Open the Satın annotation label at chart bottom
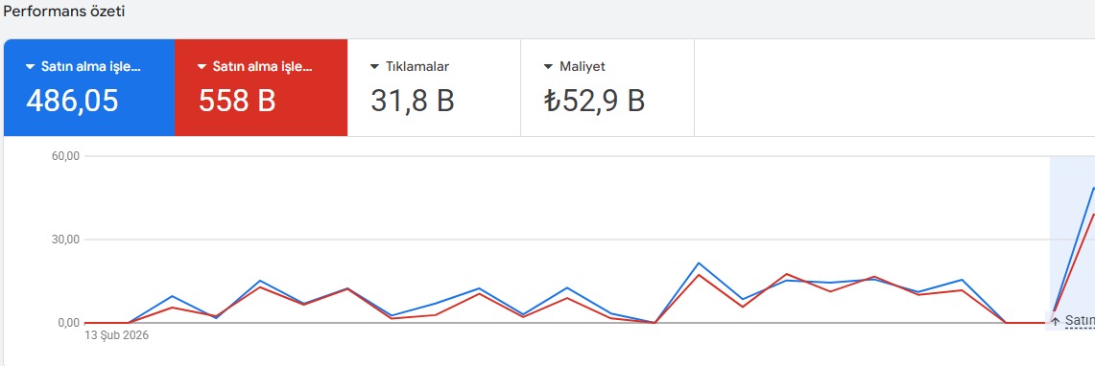1095x366 pixels. point(1080,321)
